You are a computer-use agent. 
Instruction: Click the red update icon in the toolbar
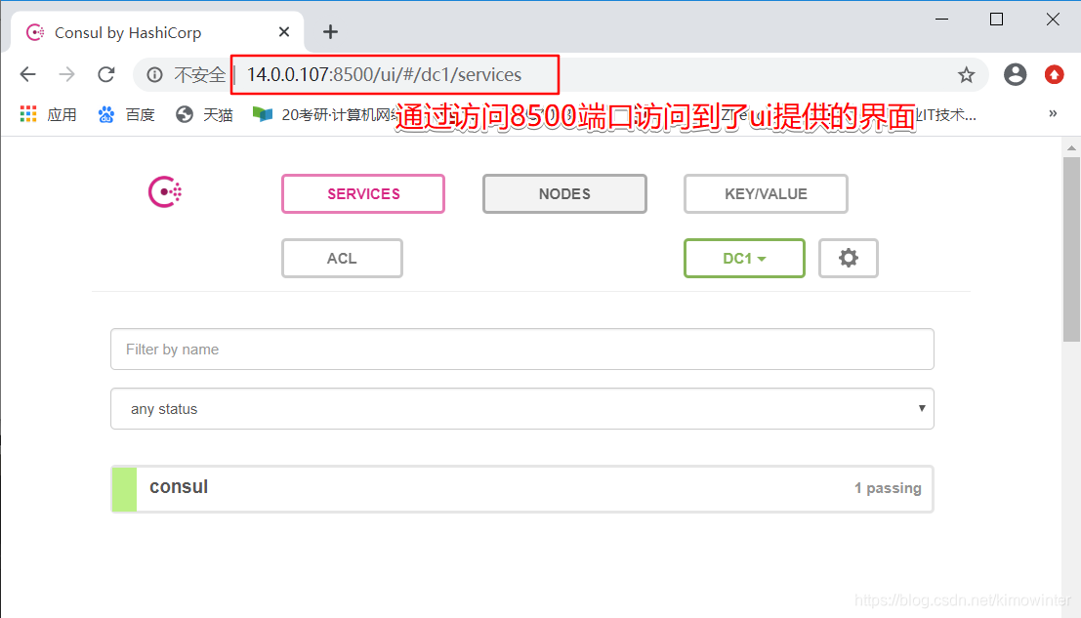(1054, 74)
